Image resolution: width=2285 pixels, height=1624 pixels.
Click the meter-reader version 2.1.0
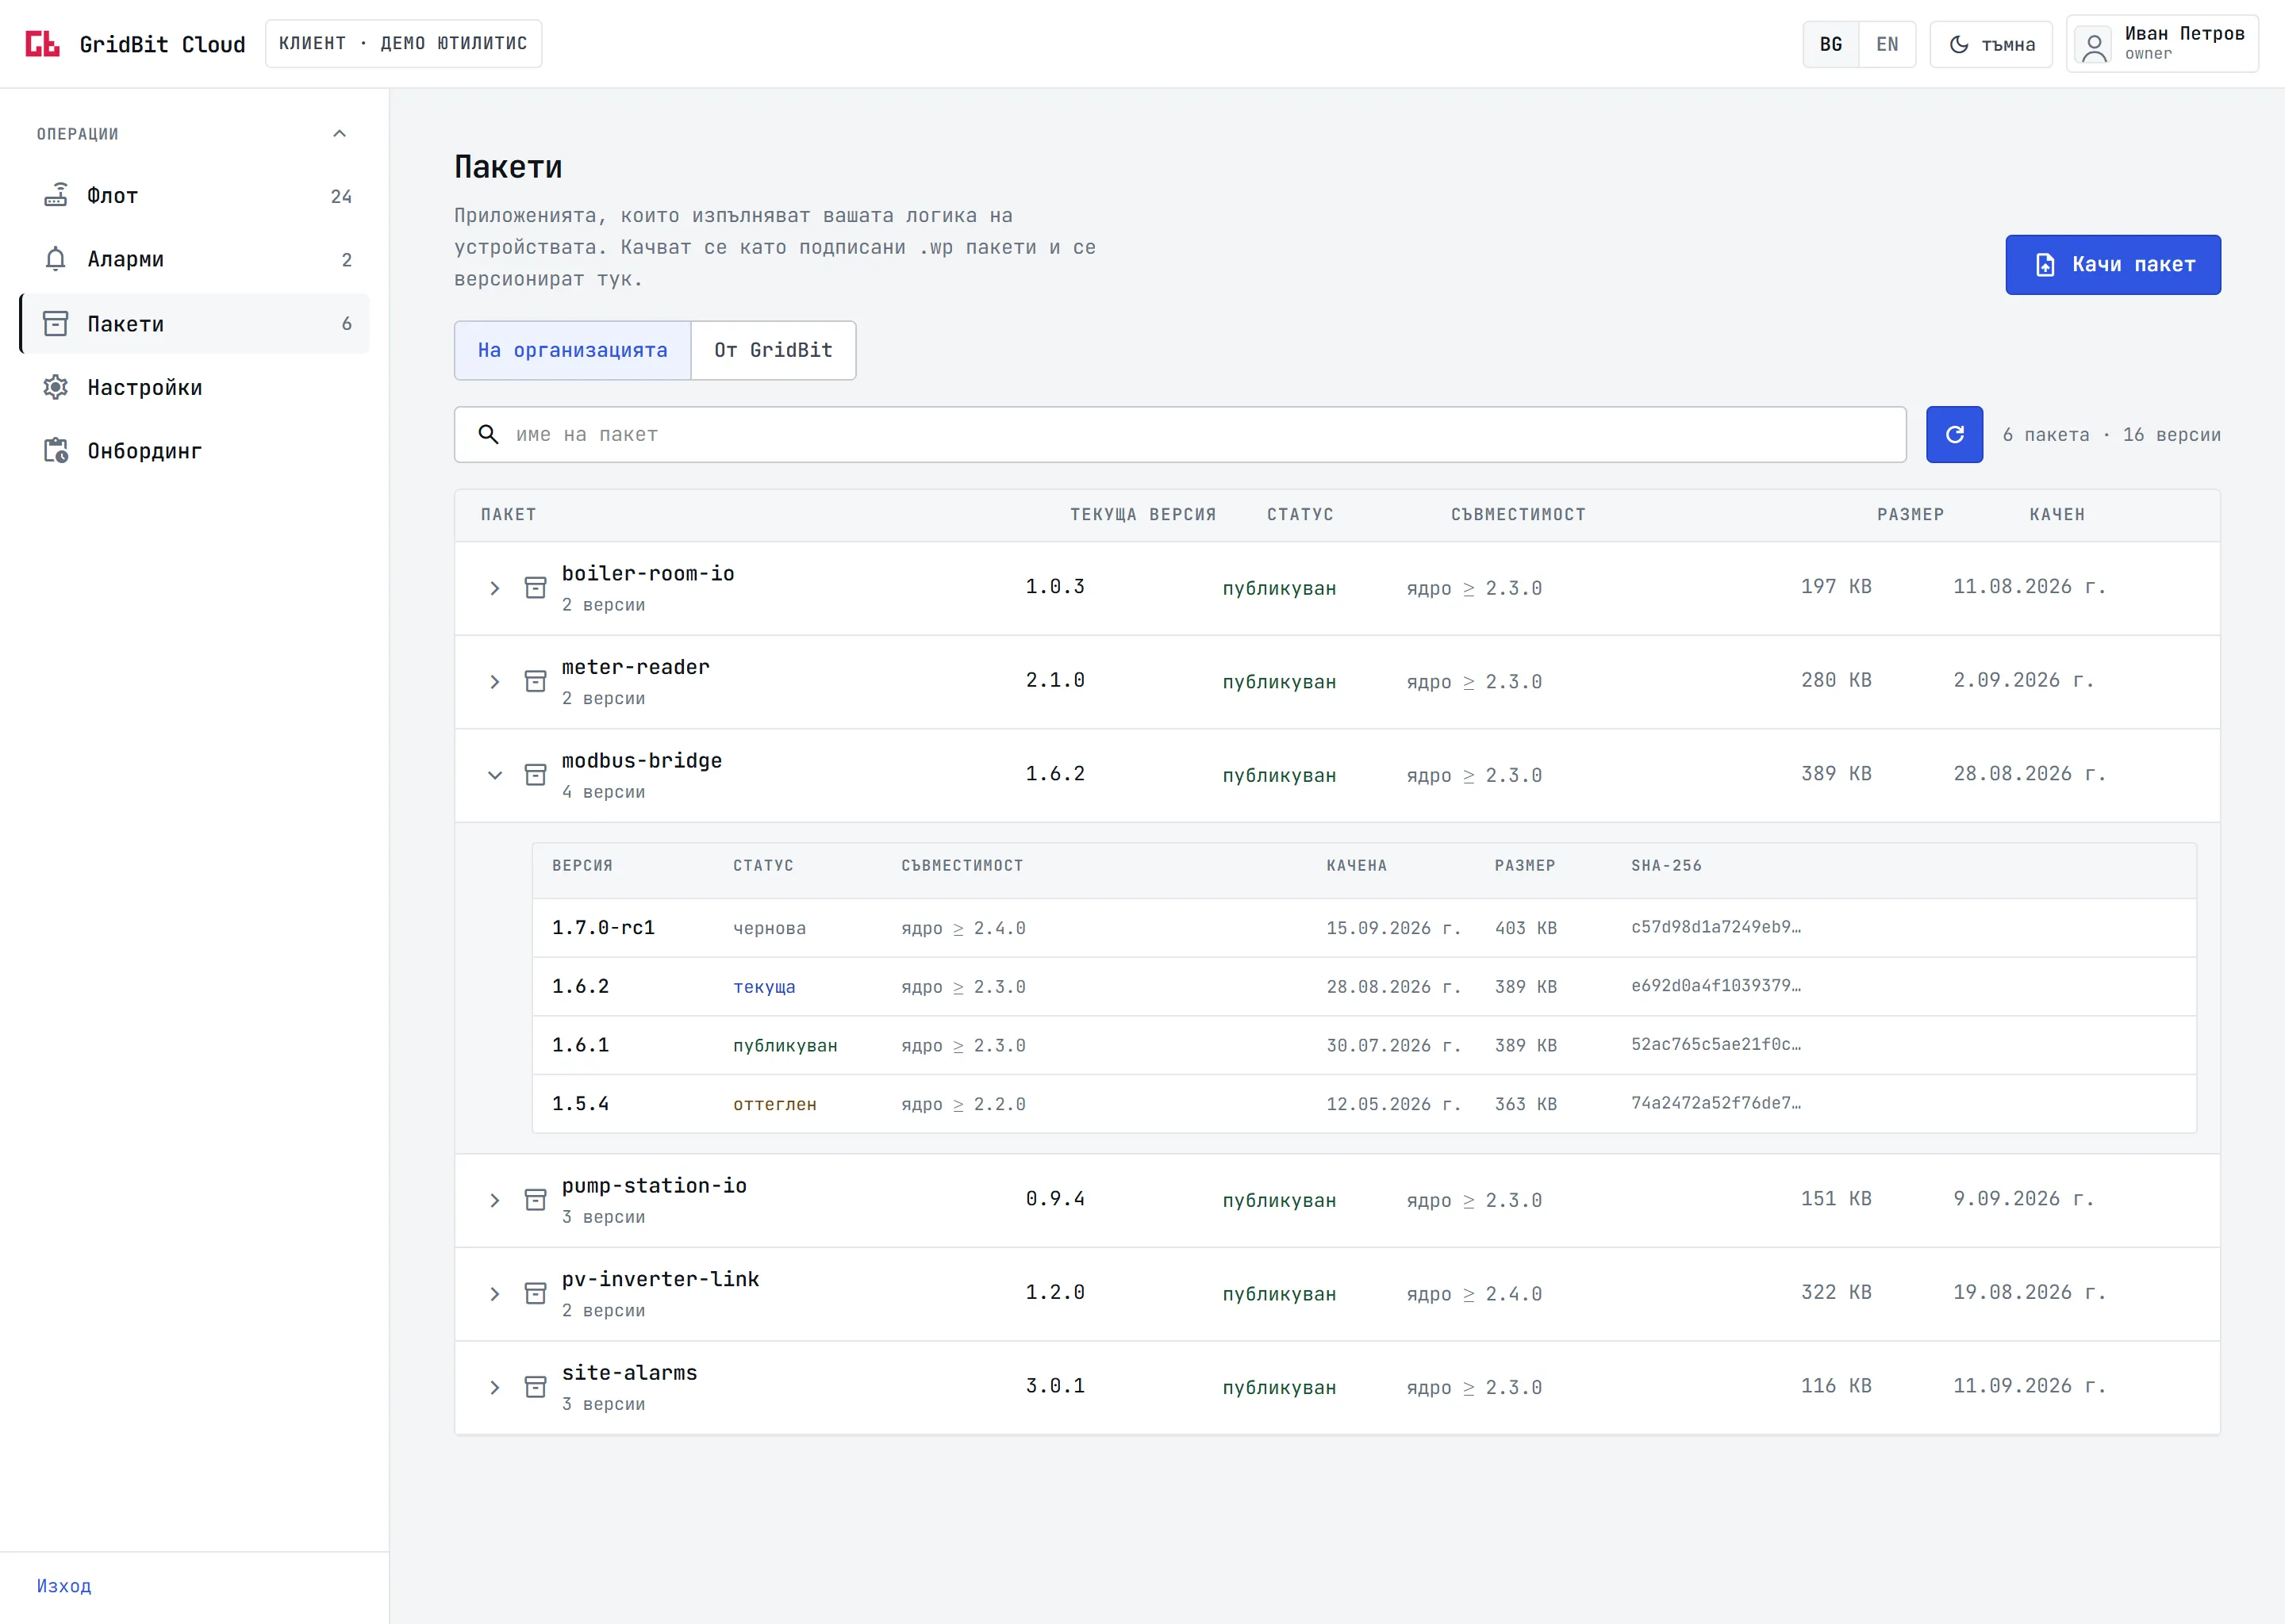1054,680
